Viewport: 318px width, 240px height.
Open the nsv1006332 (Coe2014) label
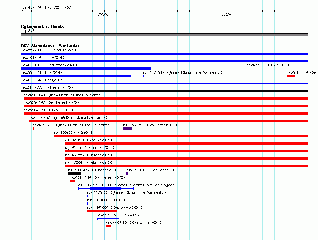pos(75,132)
